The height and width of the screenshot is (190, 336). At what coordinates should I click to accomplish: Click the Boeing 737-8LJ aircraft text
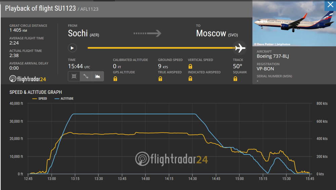point(273,56)
